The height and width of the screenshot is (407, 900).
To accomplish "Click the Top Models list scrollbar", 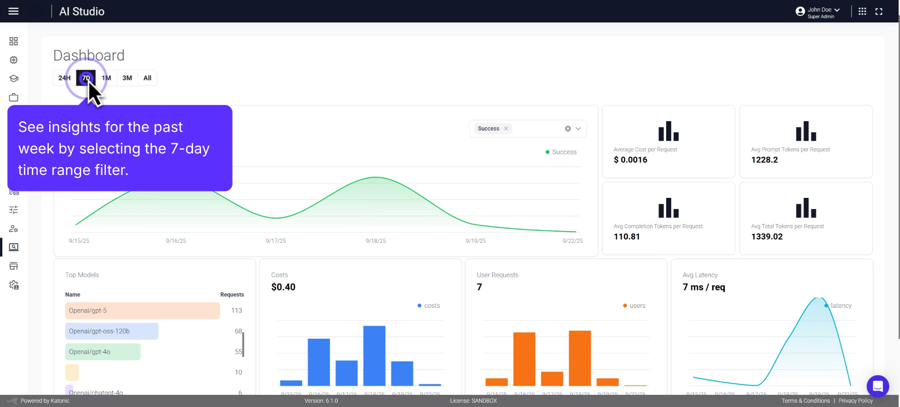I will click(243, 344).
